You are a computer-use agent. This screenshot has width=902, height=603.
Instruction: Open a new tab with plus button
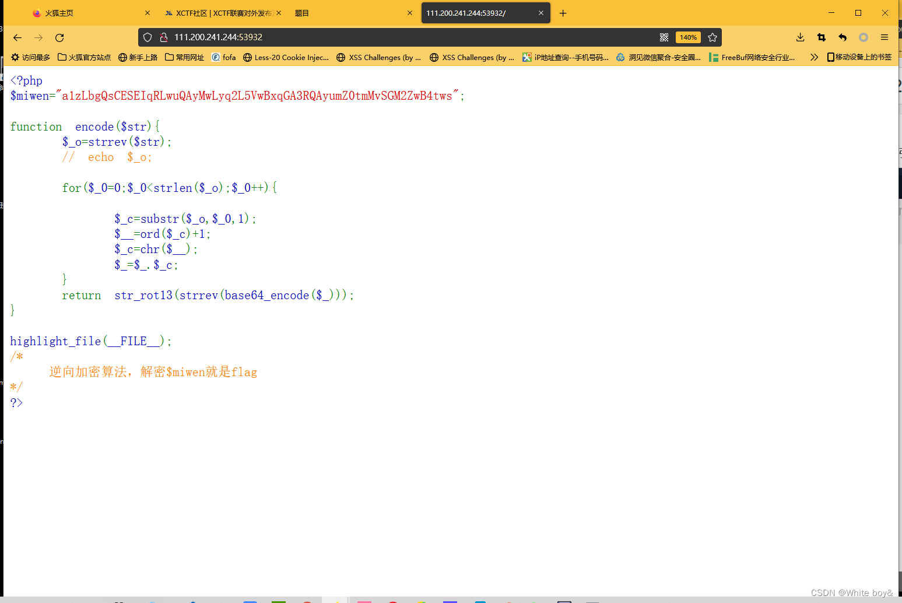(563, 13)
